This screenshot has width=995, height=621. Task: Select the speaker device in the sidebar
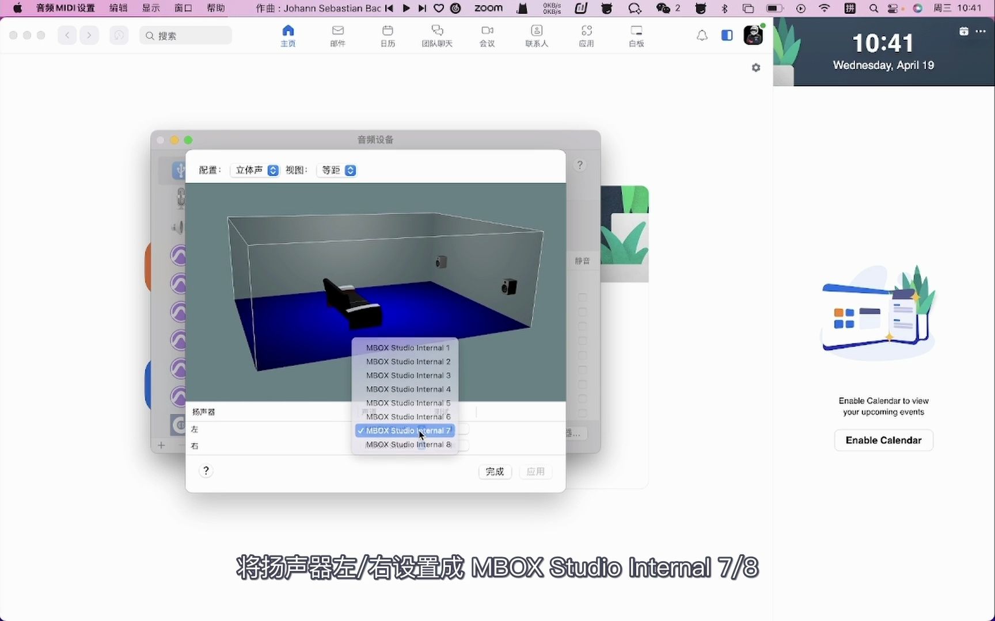click(178, 228)
